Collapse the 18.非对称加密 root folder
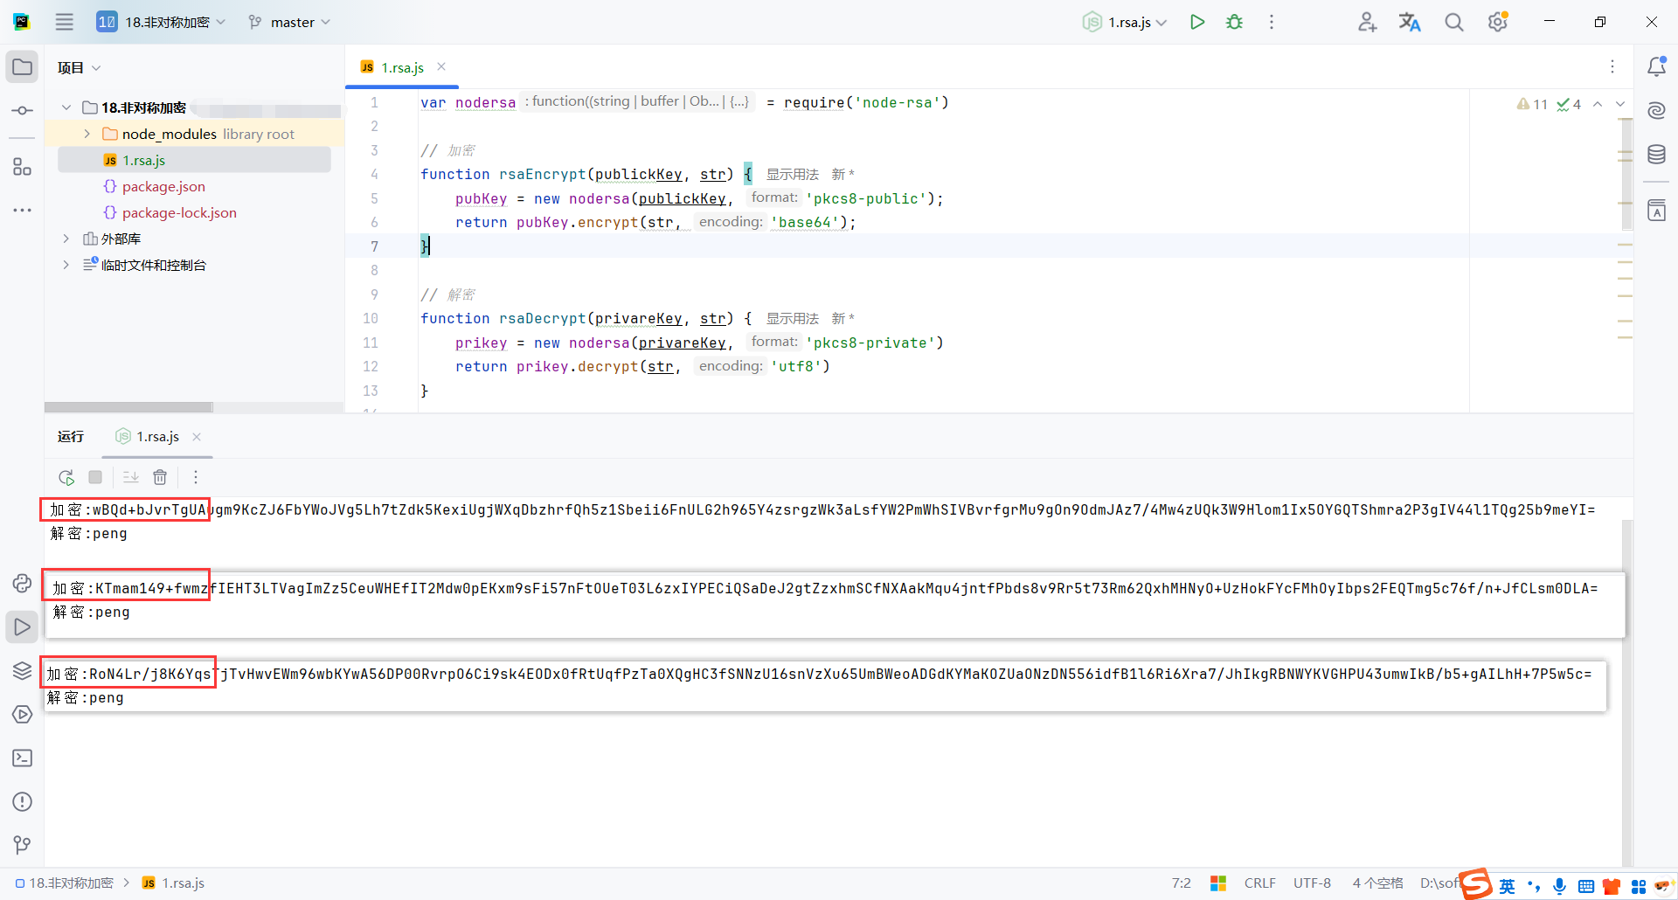Image resolution: width=1678 pixels, height=900 pixels. coord(66,107)
